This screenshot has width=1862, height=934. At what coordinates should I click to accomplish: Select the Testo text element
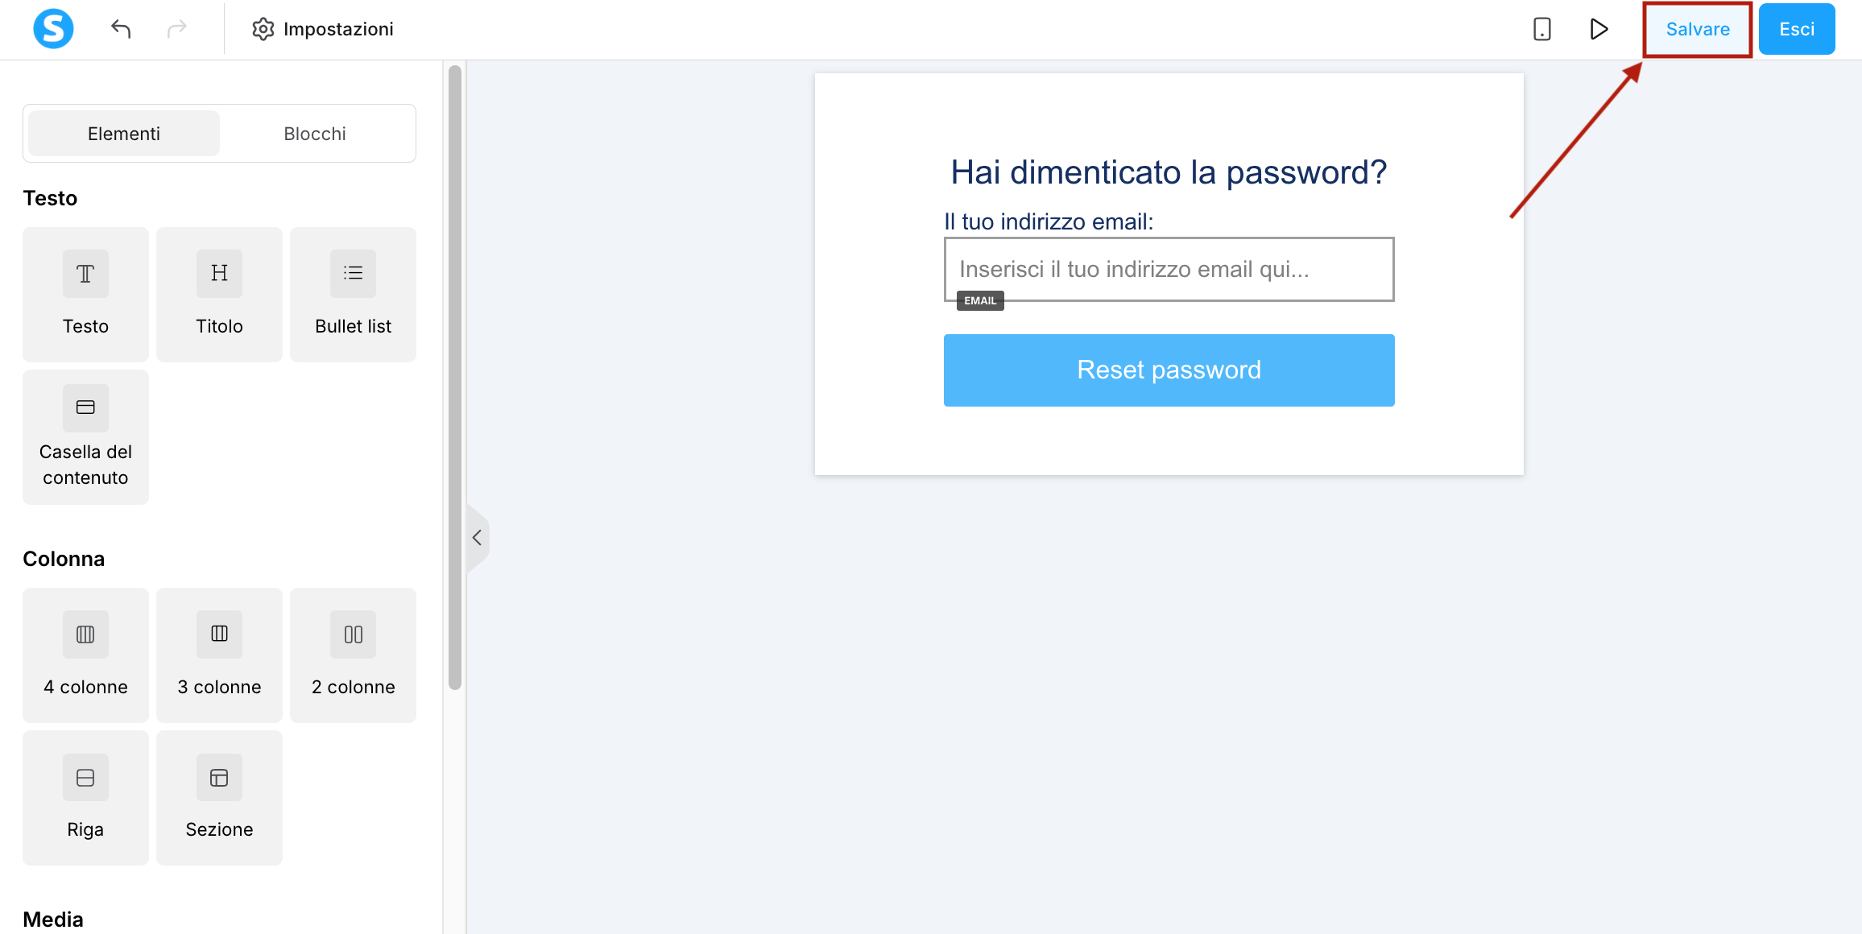[85, 295]
